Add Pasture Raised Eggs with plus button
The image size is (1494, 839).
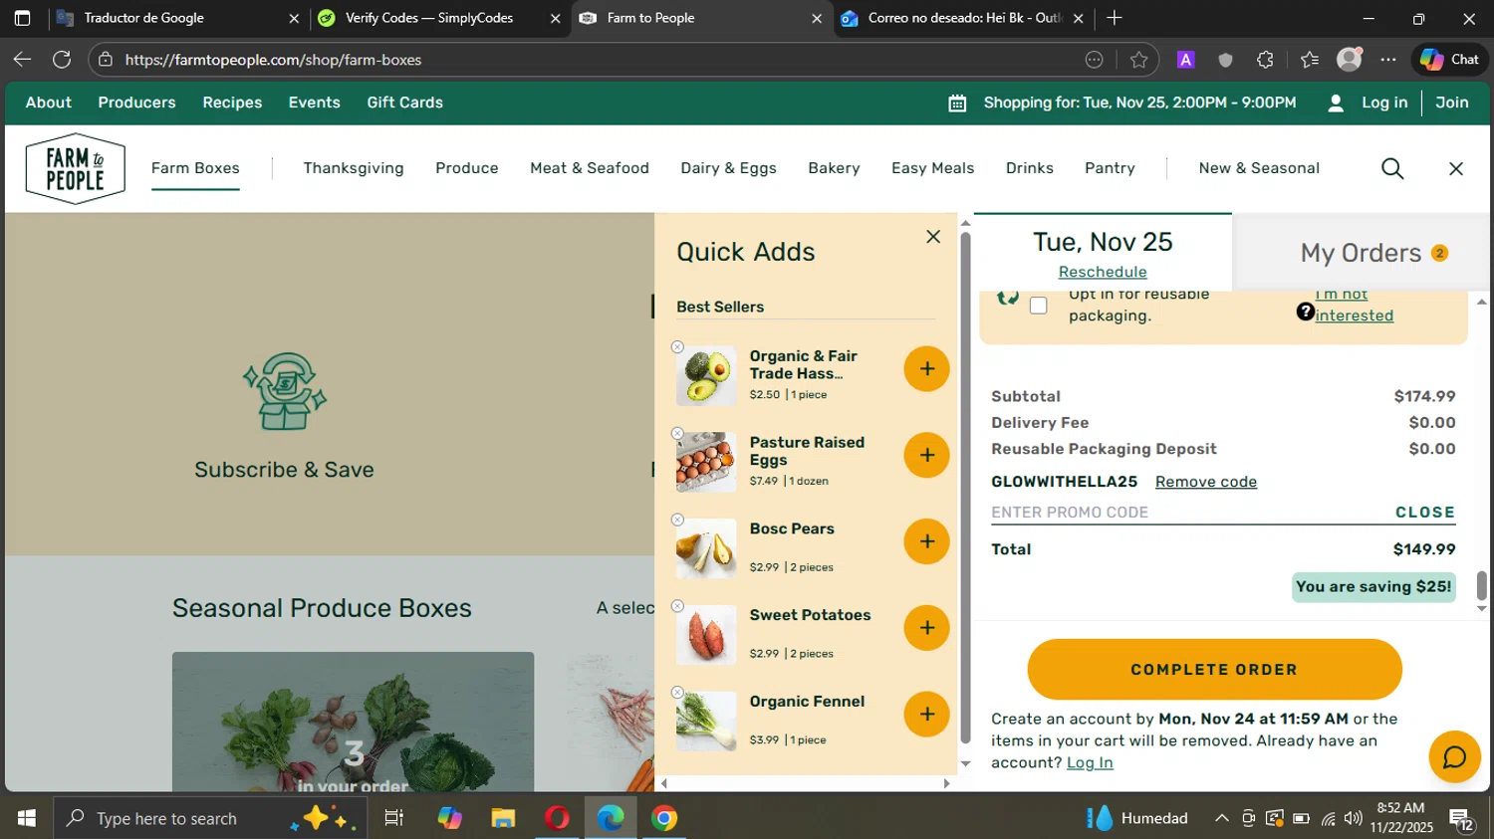(926, 456)
